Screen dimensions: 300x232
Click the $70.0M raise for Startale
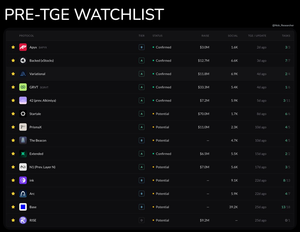pos(203,114)
